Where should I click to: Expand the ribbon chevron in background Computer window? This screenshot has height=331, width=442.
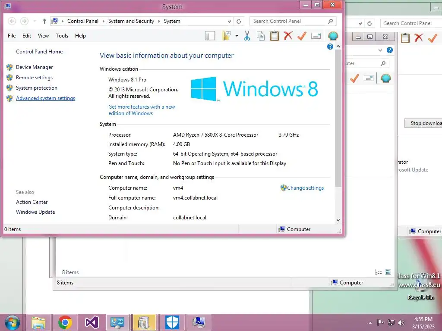380,50
